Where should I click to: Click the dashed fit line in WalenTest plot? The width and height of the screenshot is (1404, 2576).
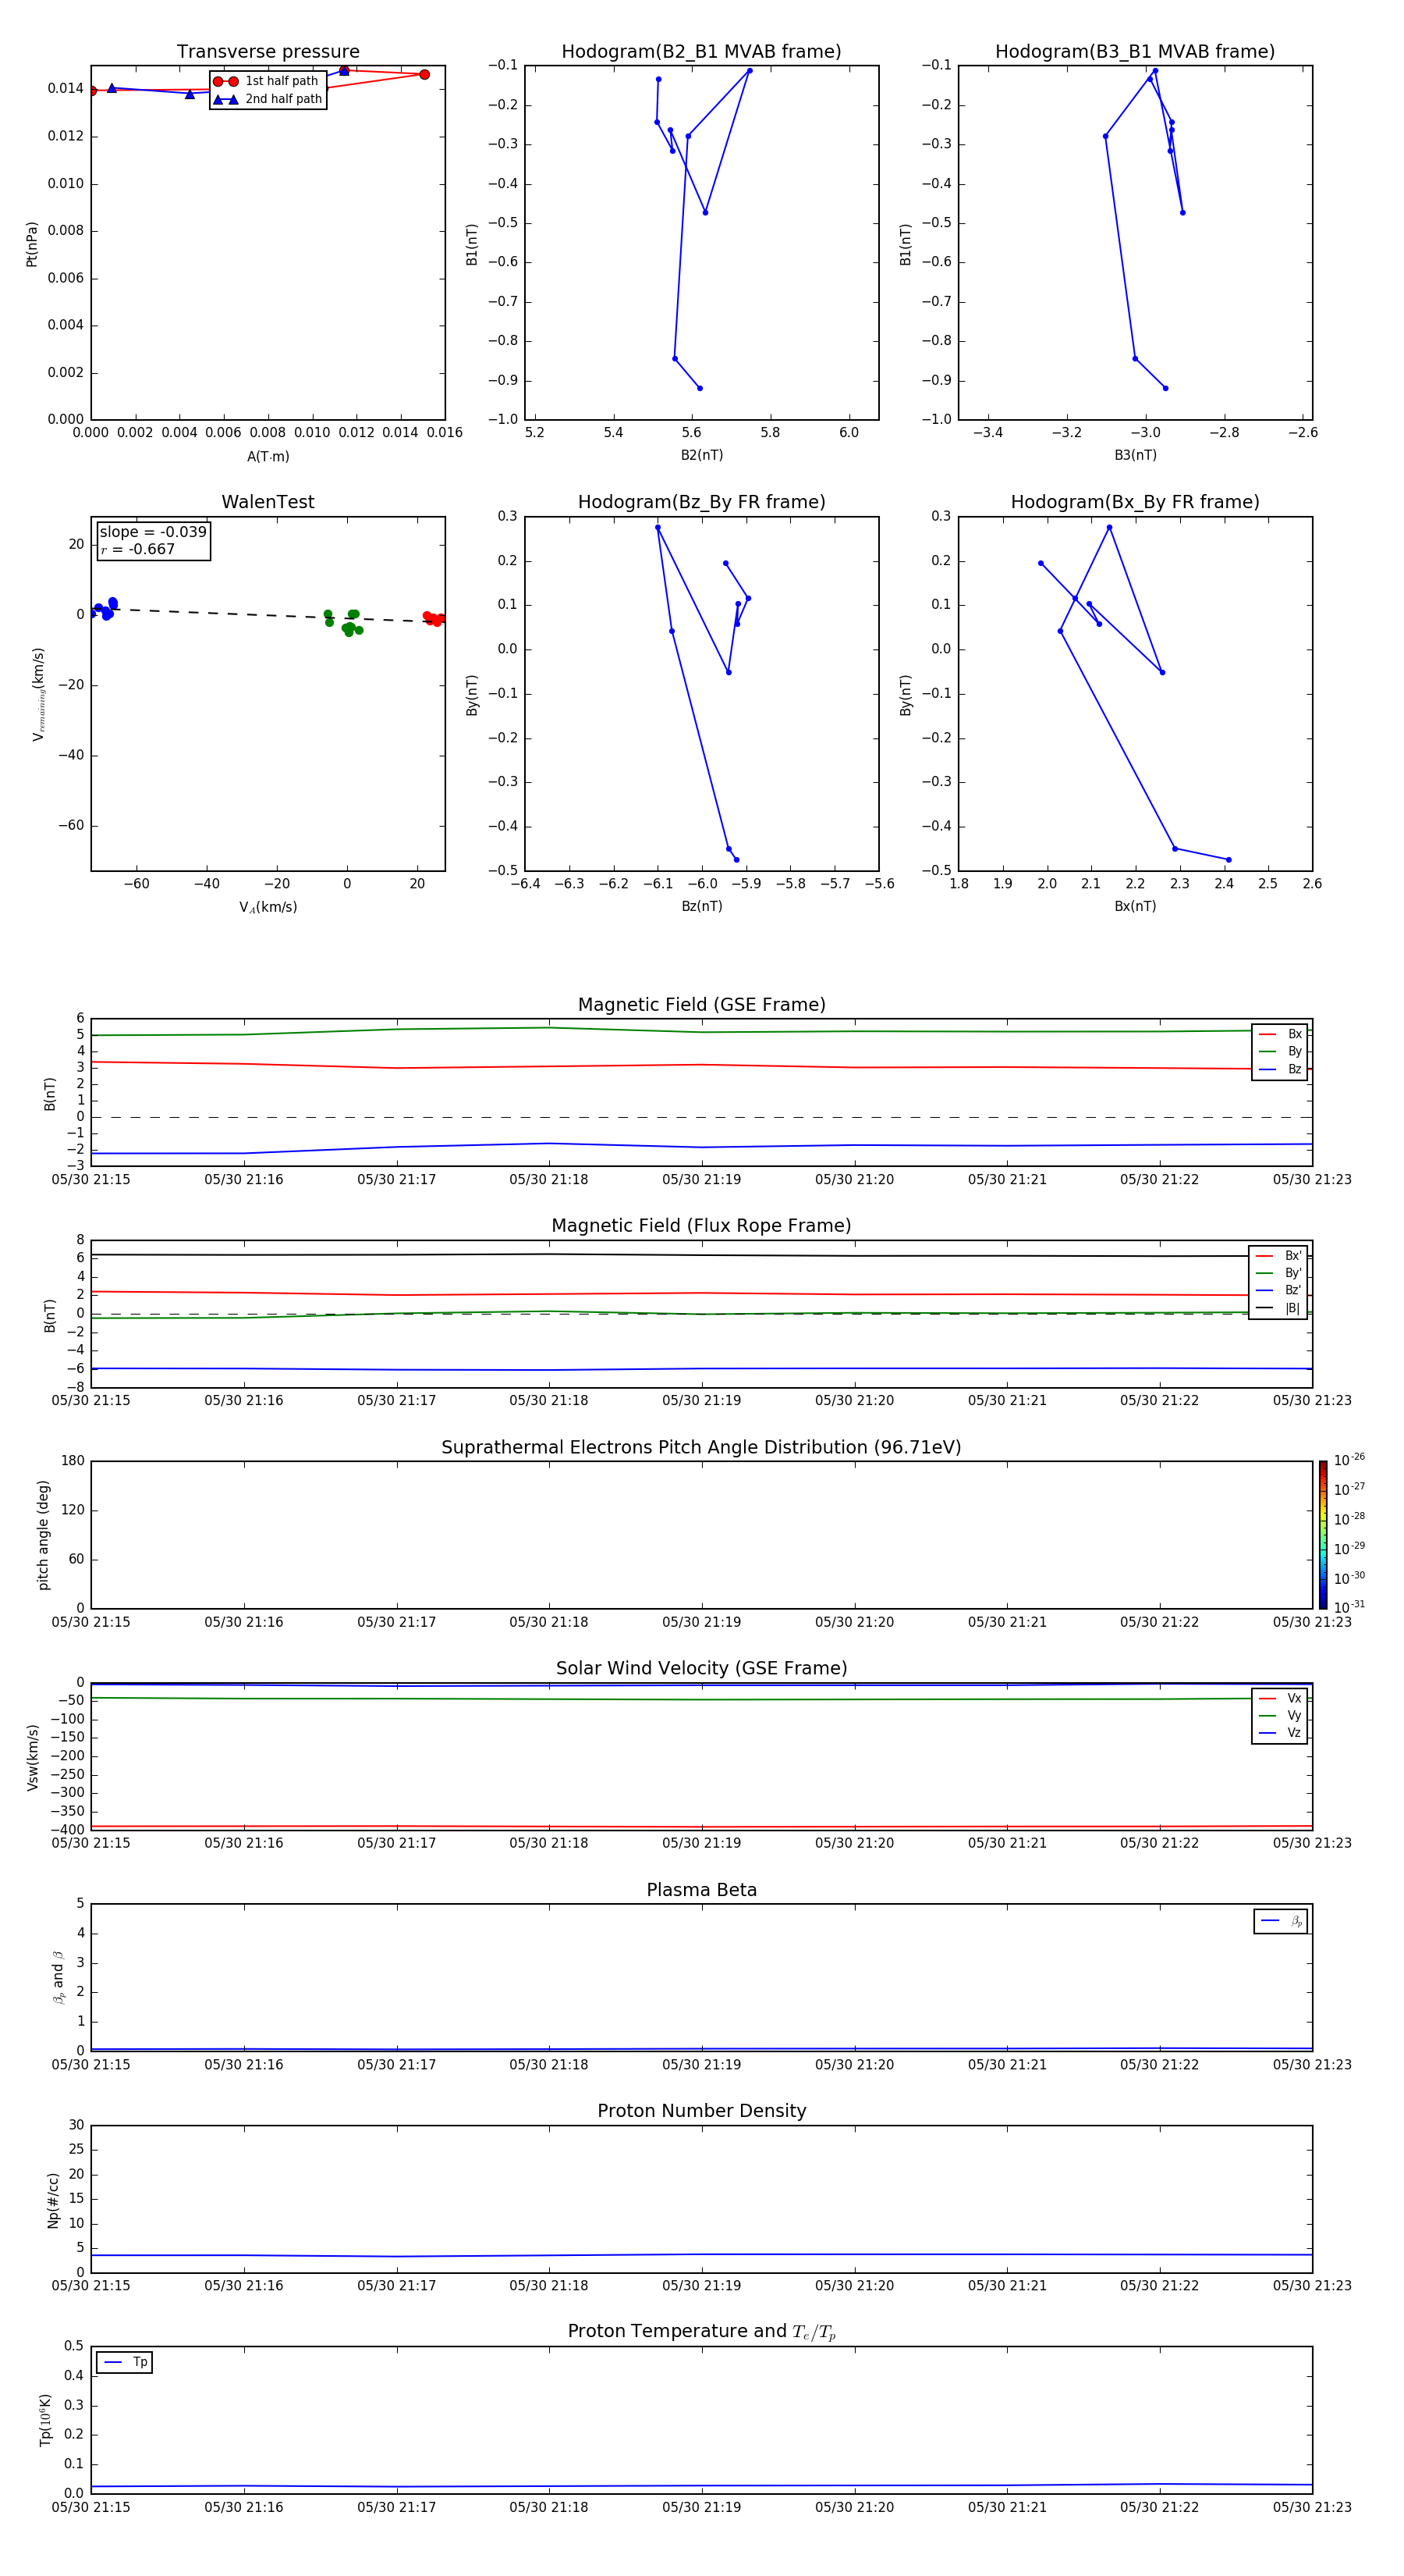click(268, 615)
